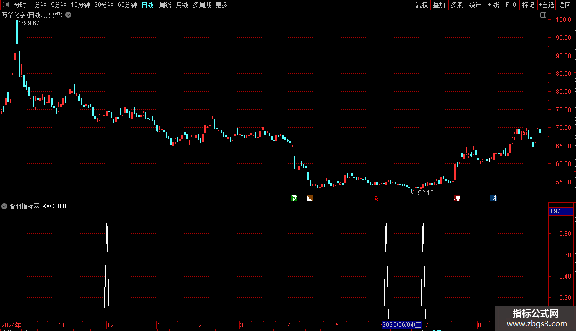Open 多周期 multi-period view
Viewport: 576px width, 331px height.
click(x=202, y=5)
